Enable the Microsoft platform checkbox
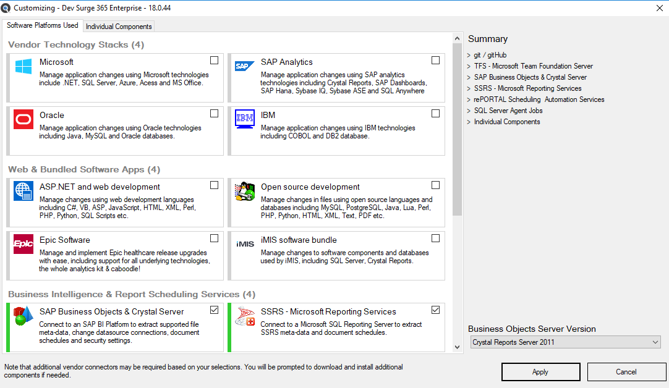This screenshot has width=669, height=388. (214, 61)
